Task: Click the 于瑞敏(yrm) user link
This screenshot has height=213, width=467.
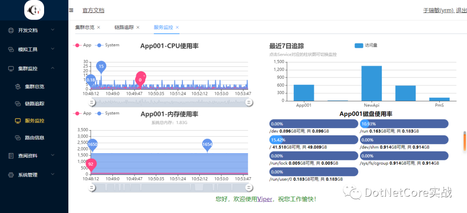Action: pyautogui.click(x=438, y=10)
